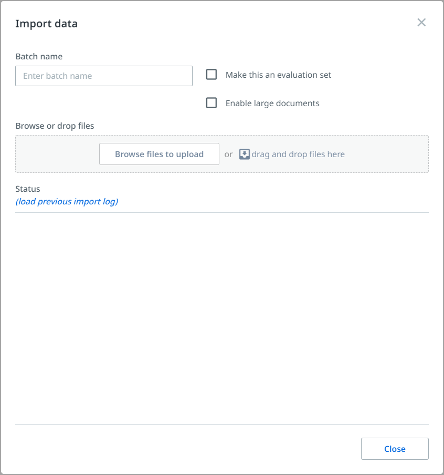Click the Browse or drop files heading
Screen dimensions: 444x475
pos(55,126)
